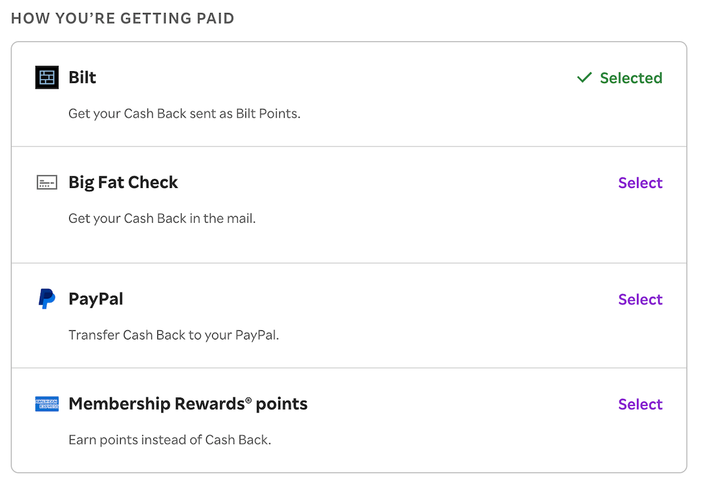The height and width of the screenshot is (485, 703).
Task: Click the American Express logo icon
Action: tap(47, 404)
